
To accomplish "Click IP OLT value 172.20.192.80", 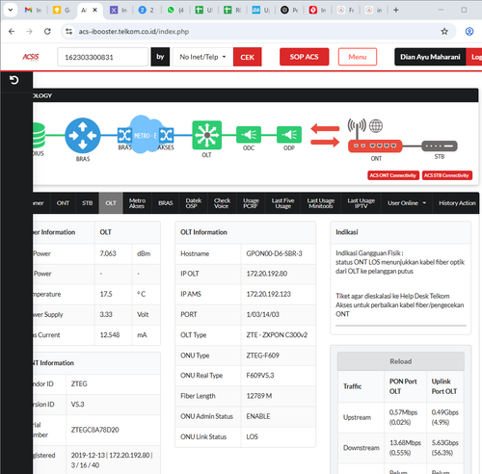I will point(267,274).
